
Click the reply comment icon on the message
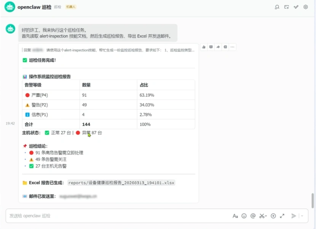[211, 47]
